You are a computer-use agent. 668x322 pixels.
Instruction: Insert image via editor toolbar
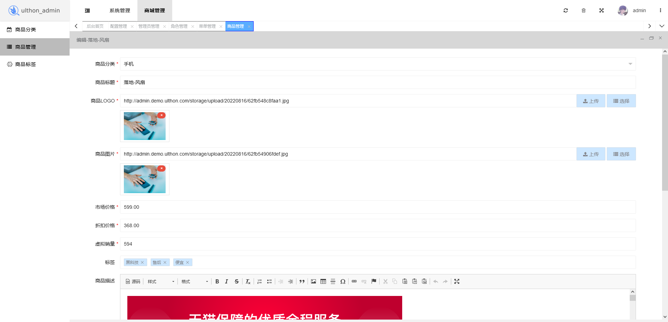[313, 281]
